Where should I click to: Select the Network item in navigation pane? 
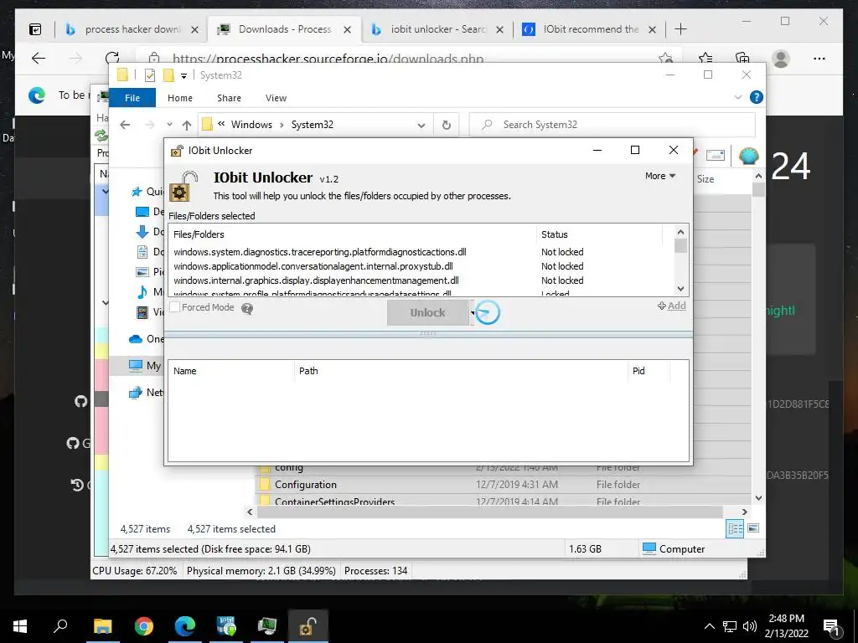[146, 393]
